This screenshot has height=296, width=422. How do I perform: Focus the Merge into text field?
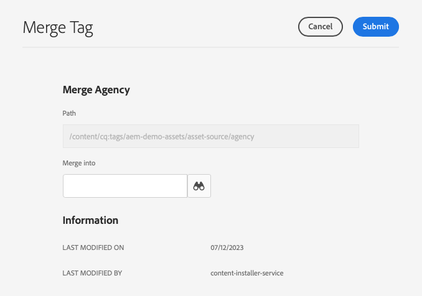125,186
